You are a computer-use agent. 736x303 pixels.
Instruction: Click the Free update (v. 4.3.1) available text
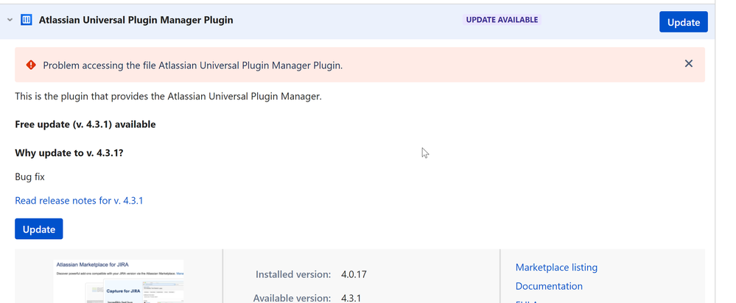click(x=85, y=124)
